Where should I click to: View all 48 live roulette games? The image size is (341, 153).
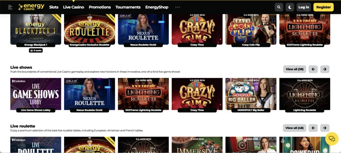point(295,128)
